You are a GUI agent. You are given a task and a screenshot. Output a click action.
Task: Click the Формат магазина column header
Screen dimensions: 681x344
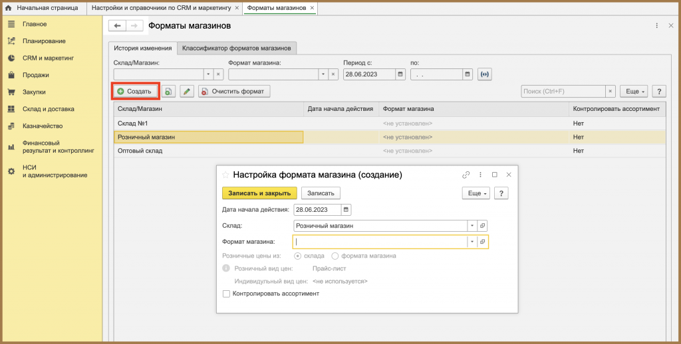point(474,110)
